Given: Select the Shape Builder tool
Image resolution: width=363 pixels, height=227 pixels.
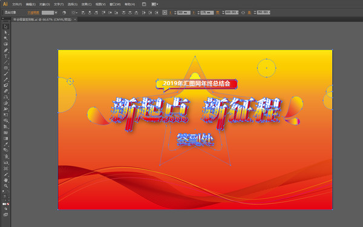Looking at the screenshot, I should point(6,120).
